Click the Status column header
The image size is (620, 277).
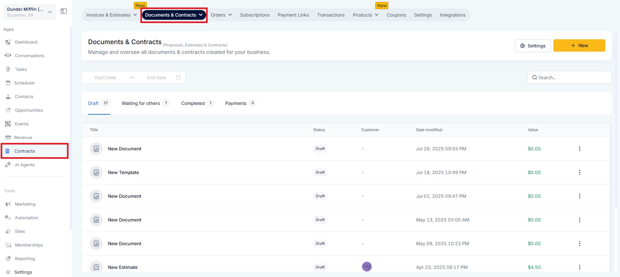[x=319, y=130]
